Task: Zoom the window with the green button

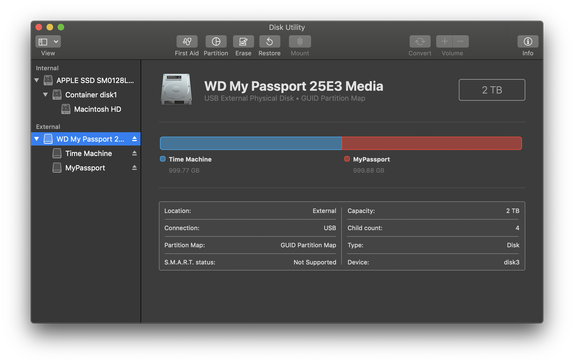Action: [61, 27]
